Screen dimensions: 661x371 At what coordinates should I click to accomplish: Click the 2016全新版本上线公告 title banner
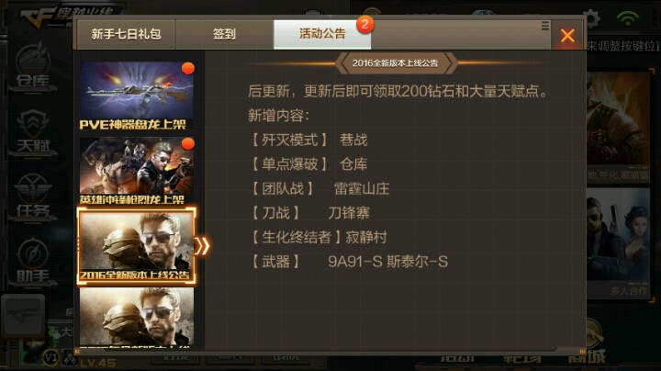pos(396,63)
